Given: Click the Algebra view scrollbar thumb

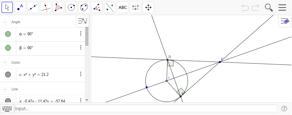Looking at the screenshot, I should (x=87, y=37).
